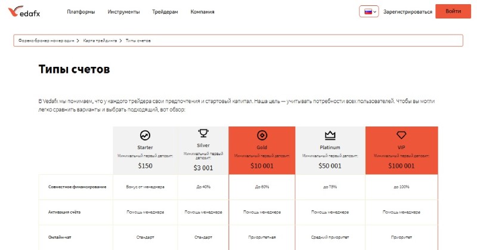Viewport: 477px width, 250px height.
Task: Select the Platinum account name
Action: coord(330,147)
